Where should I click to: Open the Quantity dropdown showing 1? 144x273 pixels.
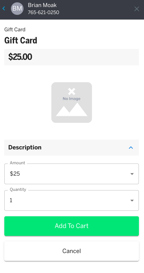[72, 200]
